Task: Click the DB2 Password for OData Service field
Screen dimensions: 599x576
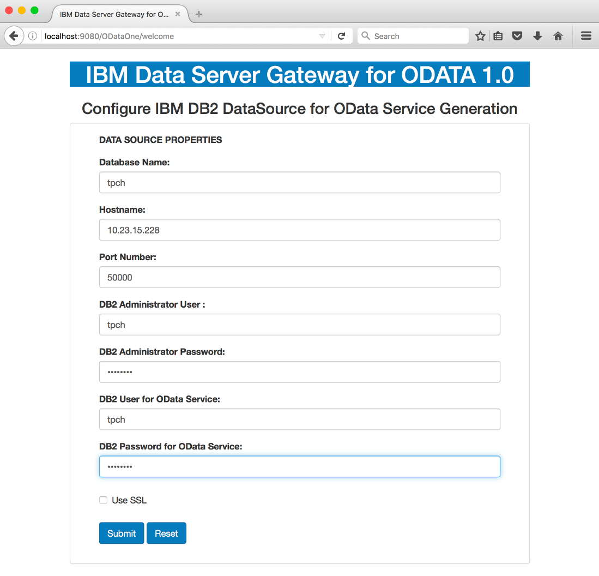Action: pos(300,466)
